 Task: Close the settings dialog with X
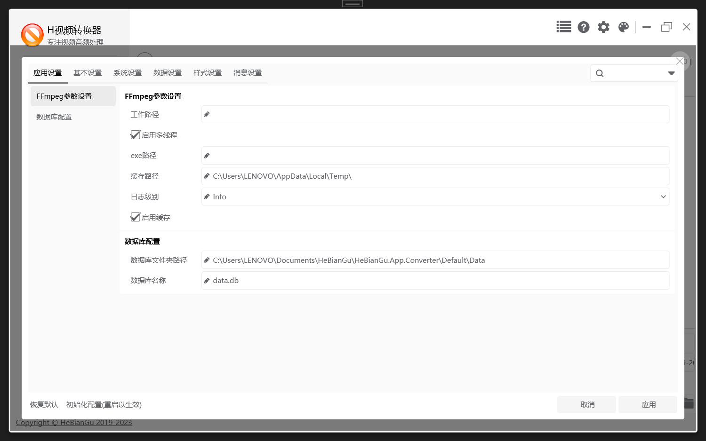click(x=680, y=61)
